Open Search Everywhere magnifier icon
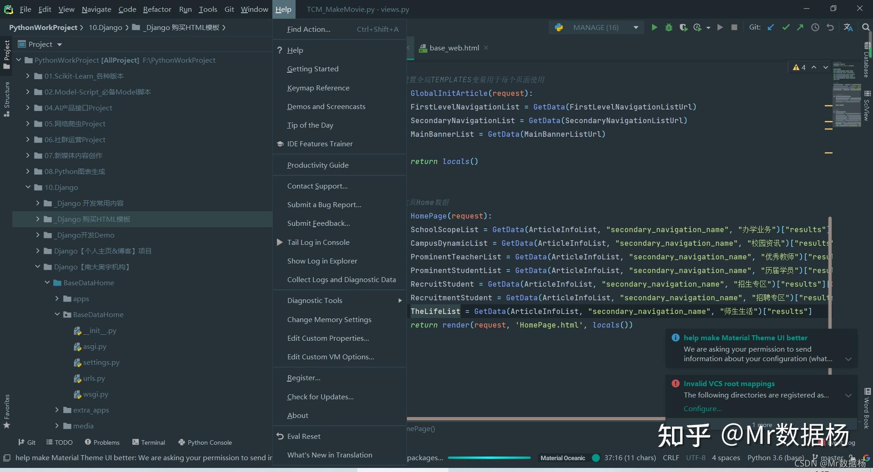Image resolution: width=873 pixels, height=472 pixels. [x=866, y=28]
